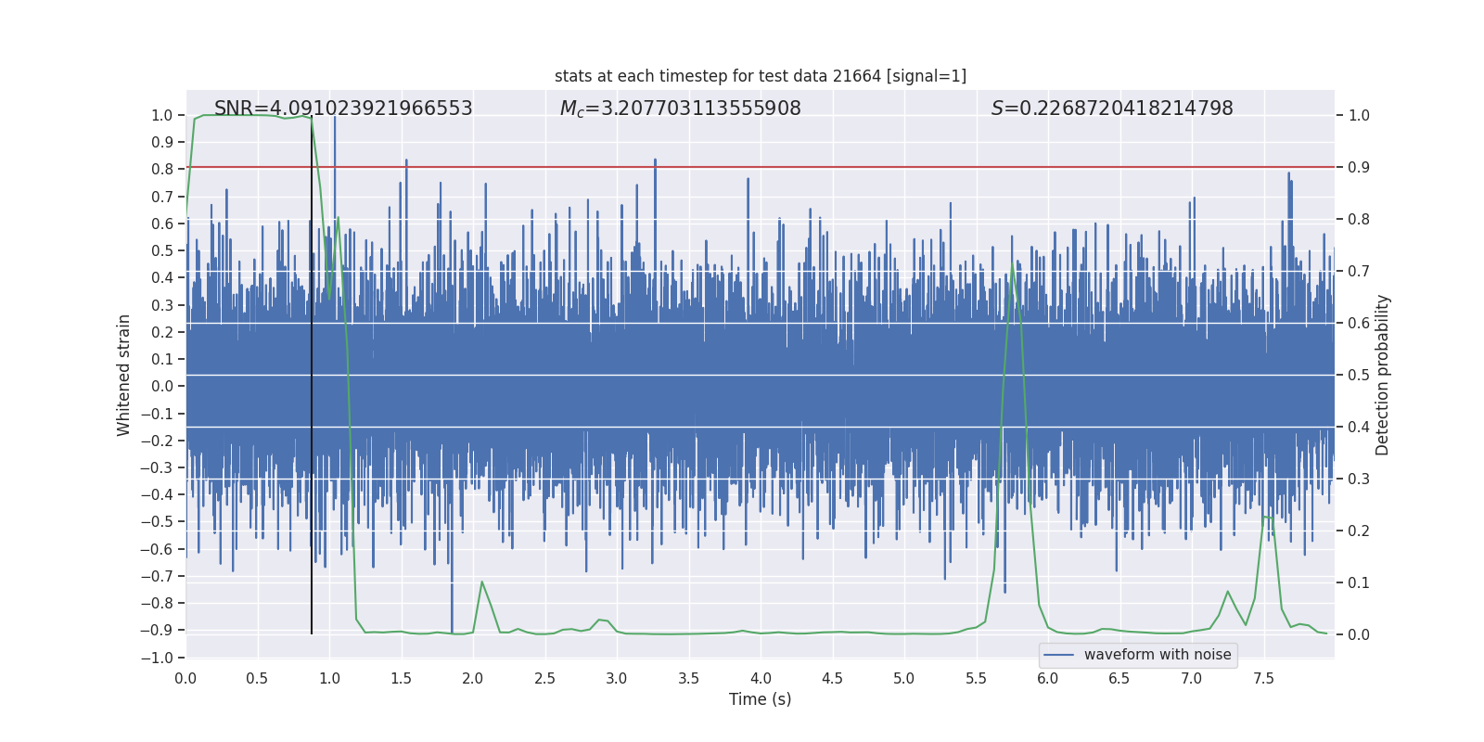Click the 7.5 tick label on time axis
The width and height of the screenshot is (1484, 742).
1263,678
